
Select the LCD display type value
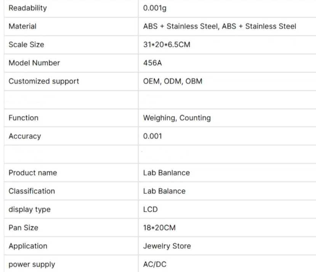click(x=150, y=209)
